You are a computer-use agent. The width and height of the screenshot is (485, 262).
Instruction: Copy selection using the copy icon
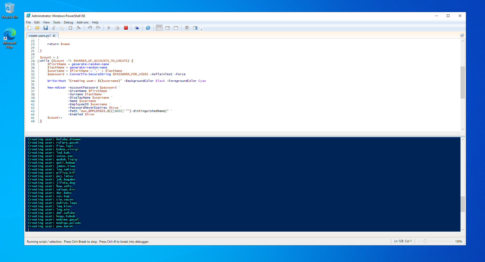pos(62,28)
